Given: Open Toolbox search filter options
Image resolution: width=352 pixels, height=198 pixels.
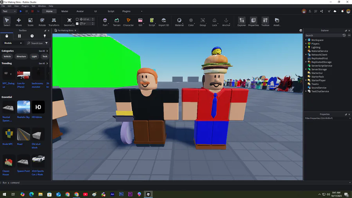Looking at the screenshot, I should [x=47, y=43].
